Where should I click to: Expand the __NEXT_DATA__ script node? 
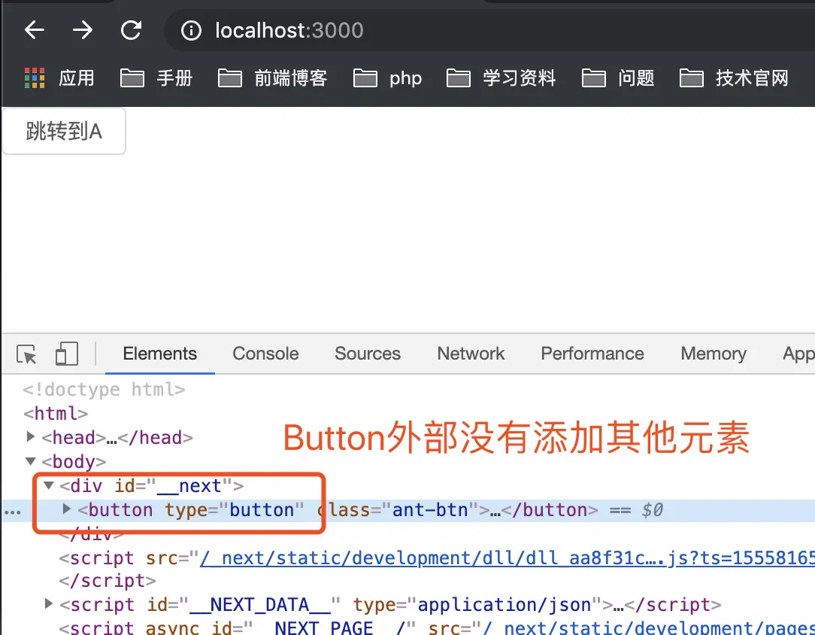48,604
